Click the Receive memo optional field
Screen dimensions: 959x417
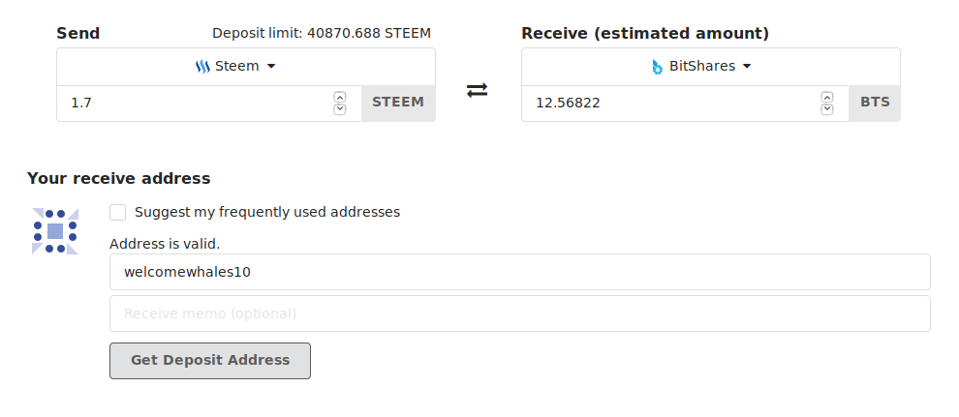pos(520,313)
